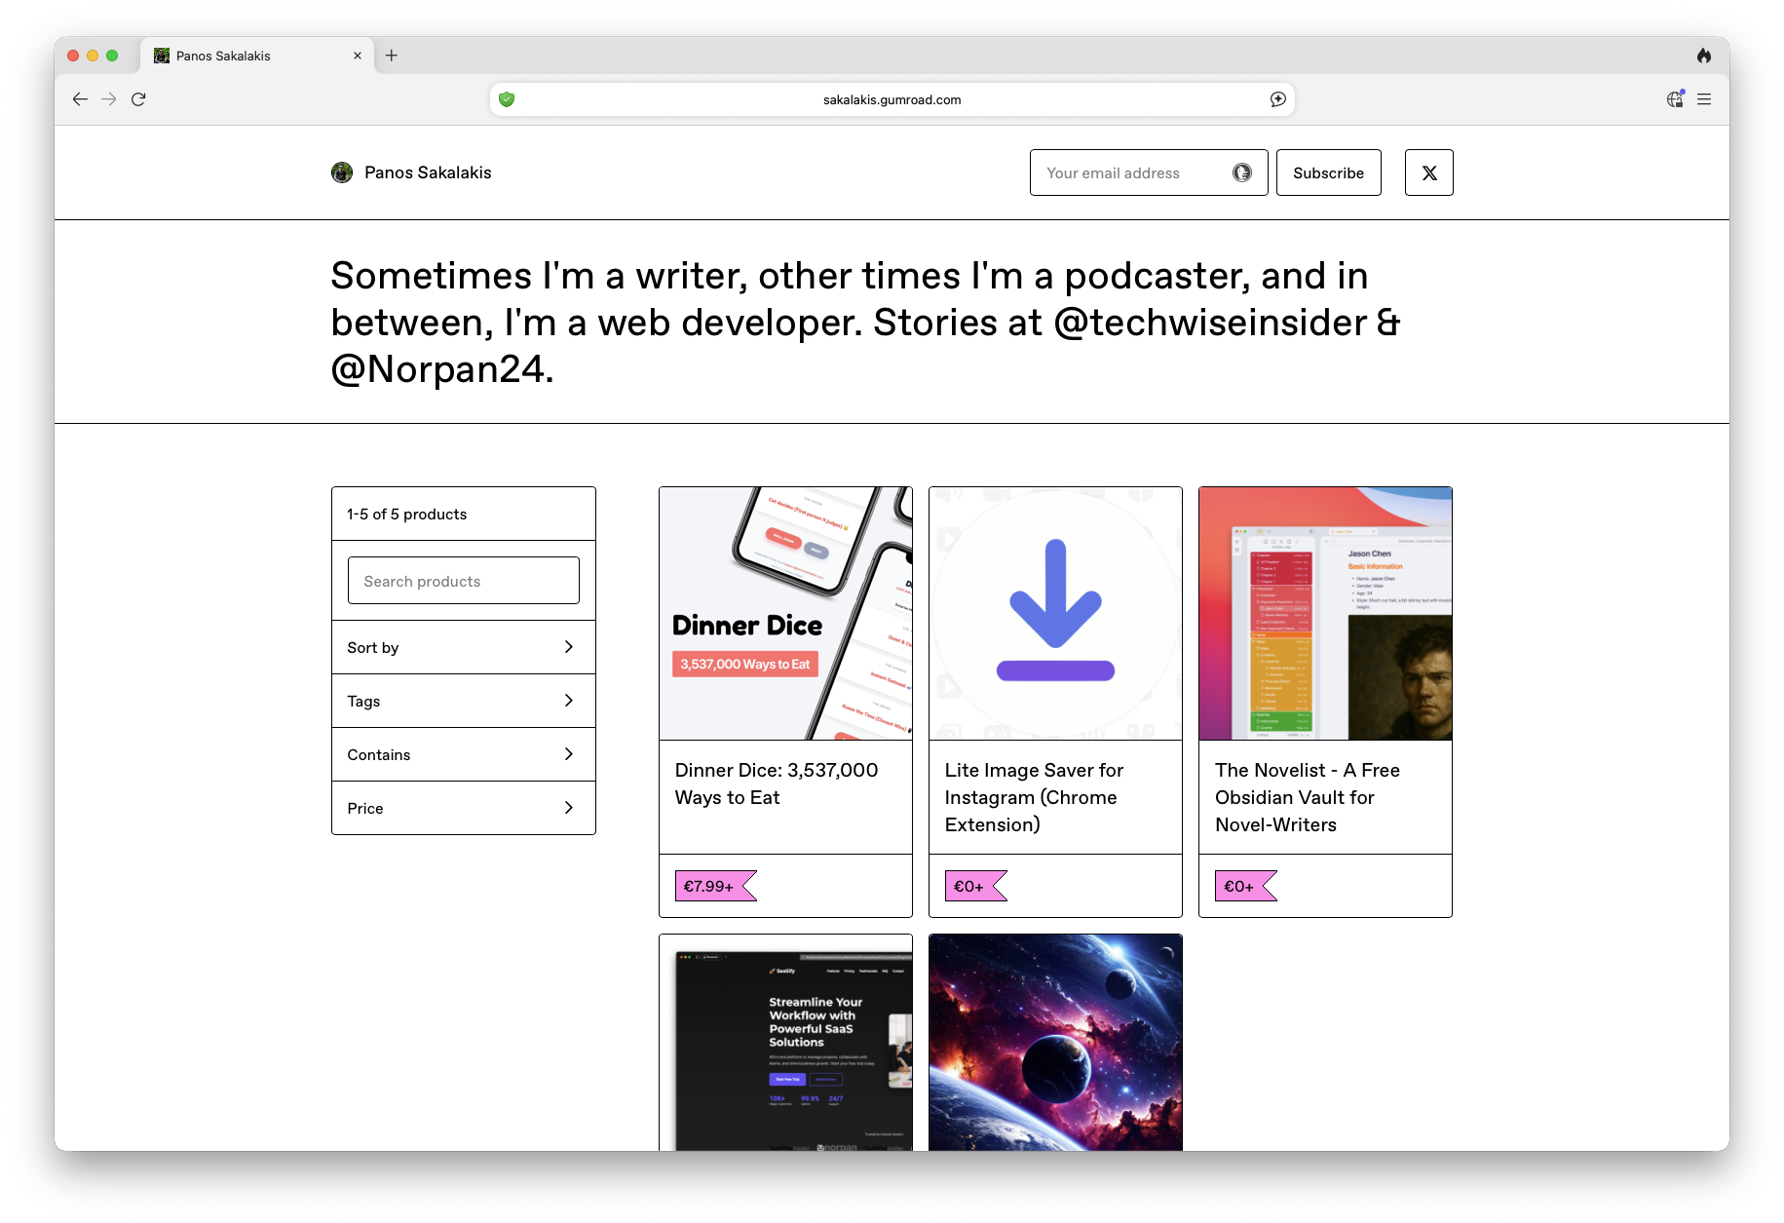Expand the Contains filter

pyautogui.click(x=463, y=754)
